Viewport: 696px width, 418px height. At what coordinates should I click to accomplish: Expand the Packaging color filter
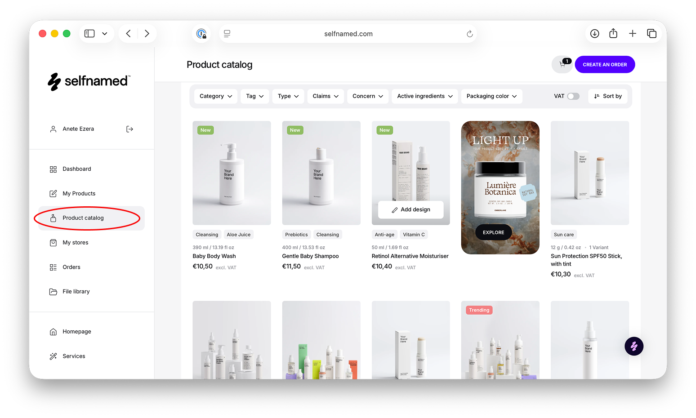(491, 96)
